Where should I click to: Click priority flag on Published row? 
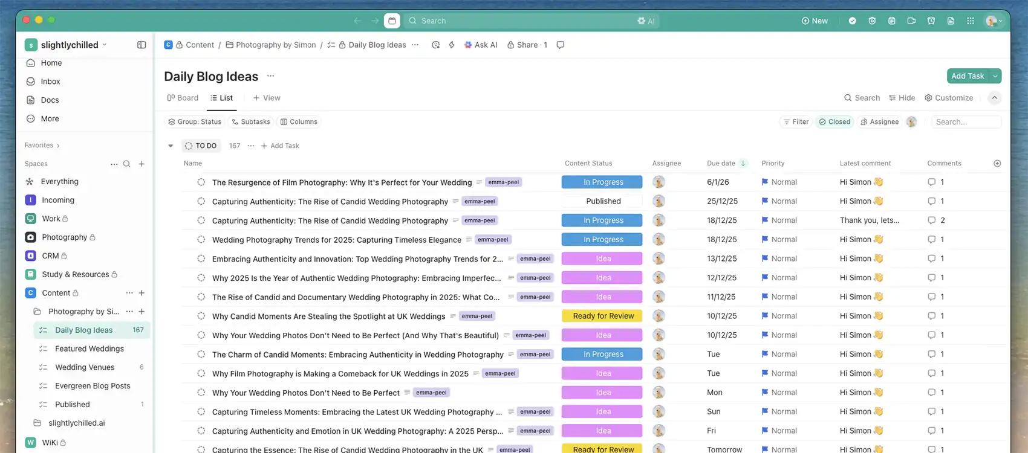765,201
